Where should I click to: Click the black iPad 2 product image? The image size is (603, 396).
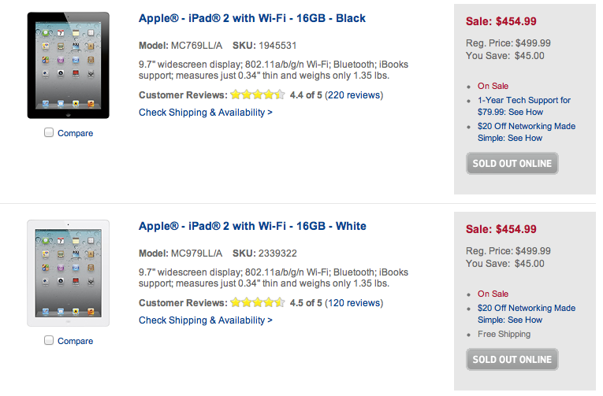coord(68,65)
